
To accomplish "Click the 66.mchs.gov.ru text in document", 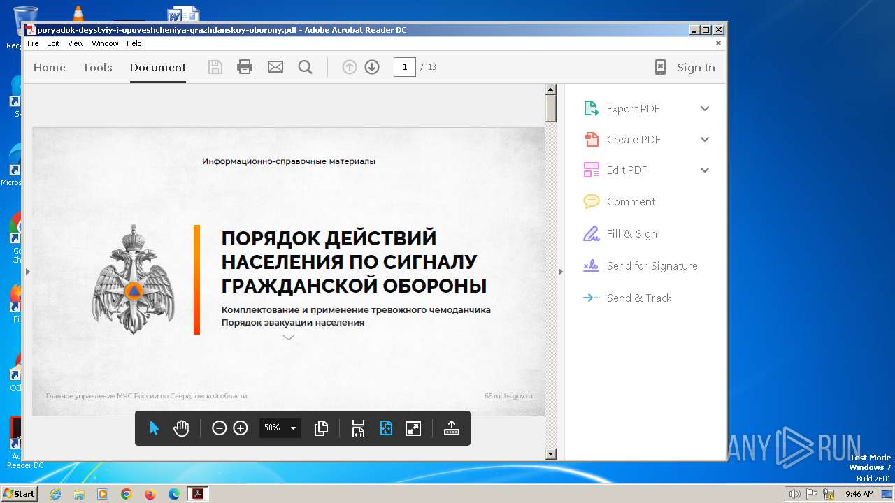I will tap(508, 395).
